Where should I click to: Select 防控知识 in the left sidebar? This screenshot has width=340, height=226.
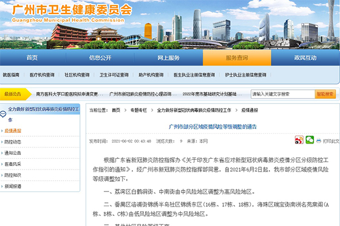tap(13, 175)
